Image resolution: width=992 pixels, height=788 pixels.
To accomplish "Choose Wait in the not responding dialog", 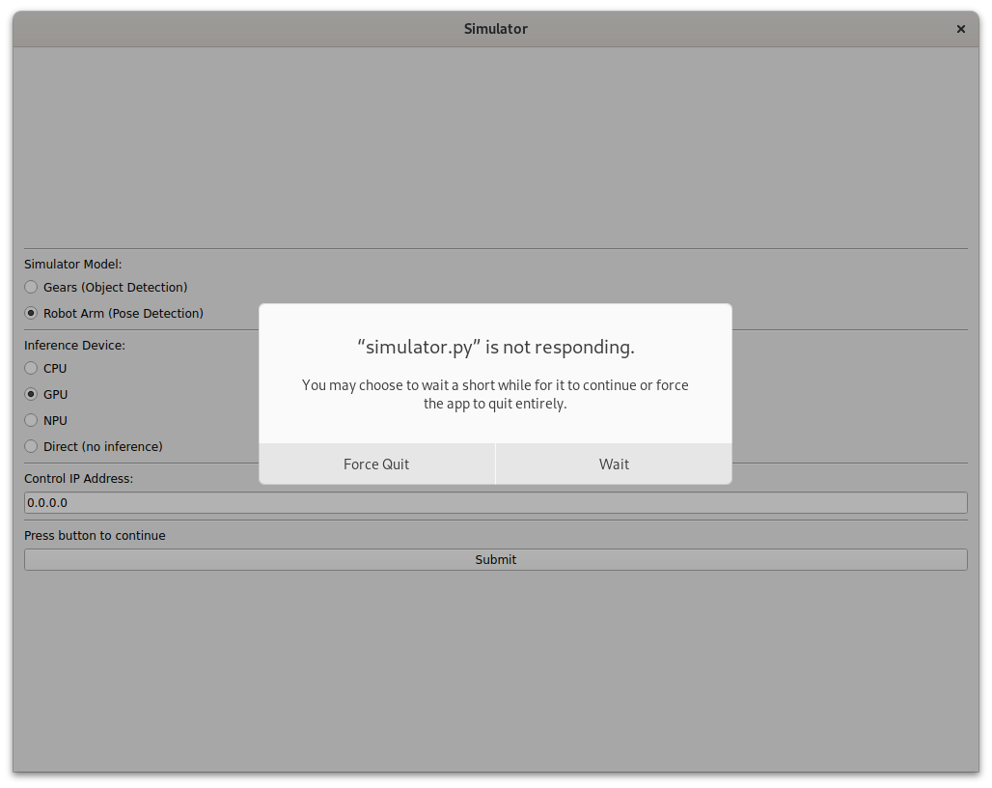I will [614, 464].
